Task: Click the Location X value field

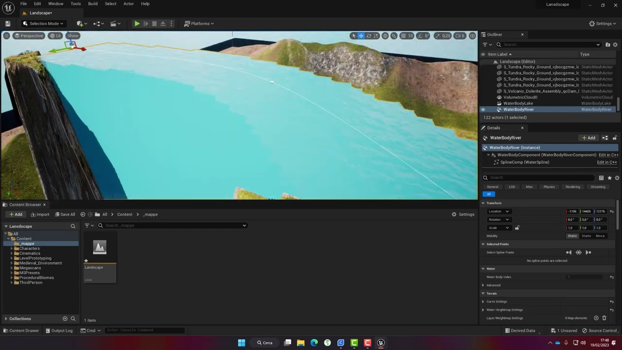Action: pyautogui.click(x=572, y=211)
